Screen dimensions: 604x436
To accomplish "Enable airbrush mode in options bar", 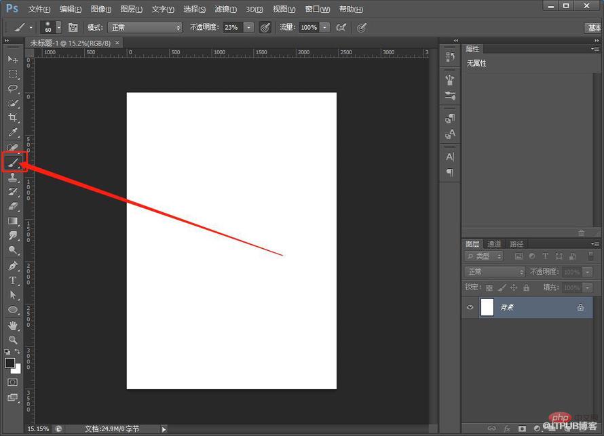I will [x=341, y=27].
